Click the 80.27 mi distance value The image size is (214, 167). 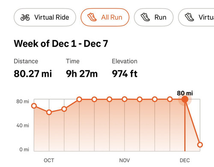(33, 74)
